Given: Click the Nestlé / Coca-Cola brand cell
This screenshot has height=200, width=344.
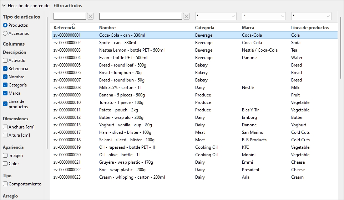Looking at the screenshot, I should pyautogui.click(x=259, y=50).
